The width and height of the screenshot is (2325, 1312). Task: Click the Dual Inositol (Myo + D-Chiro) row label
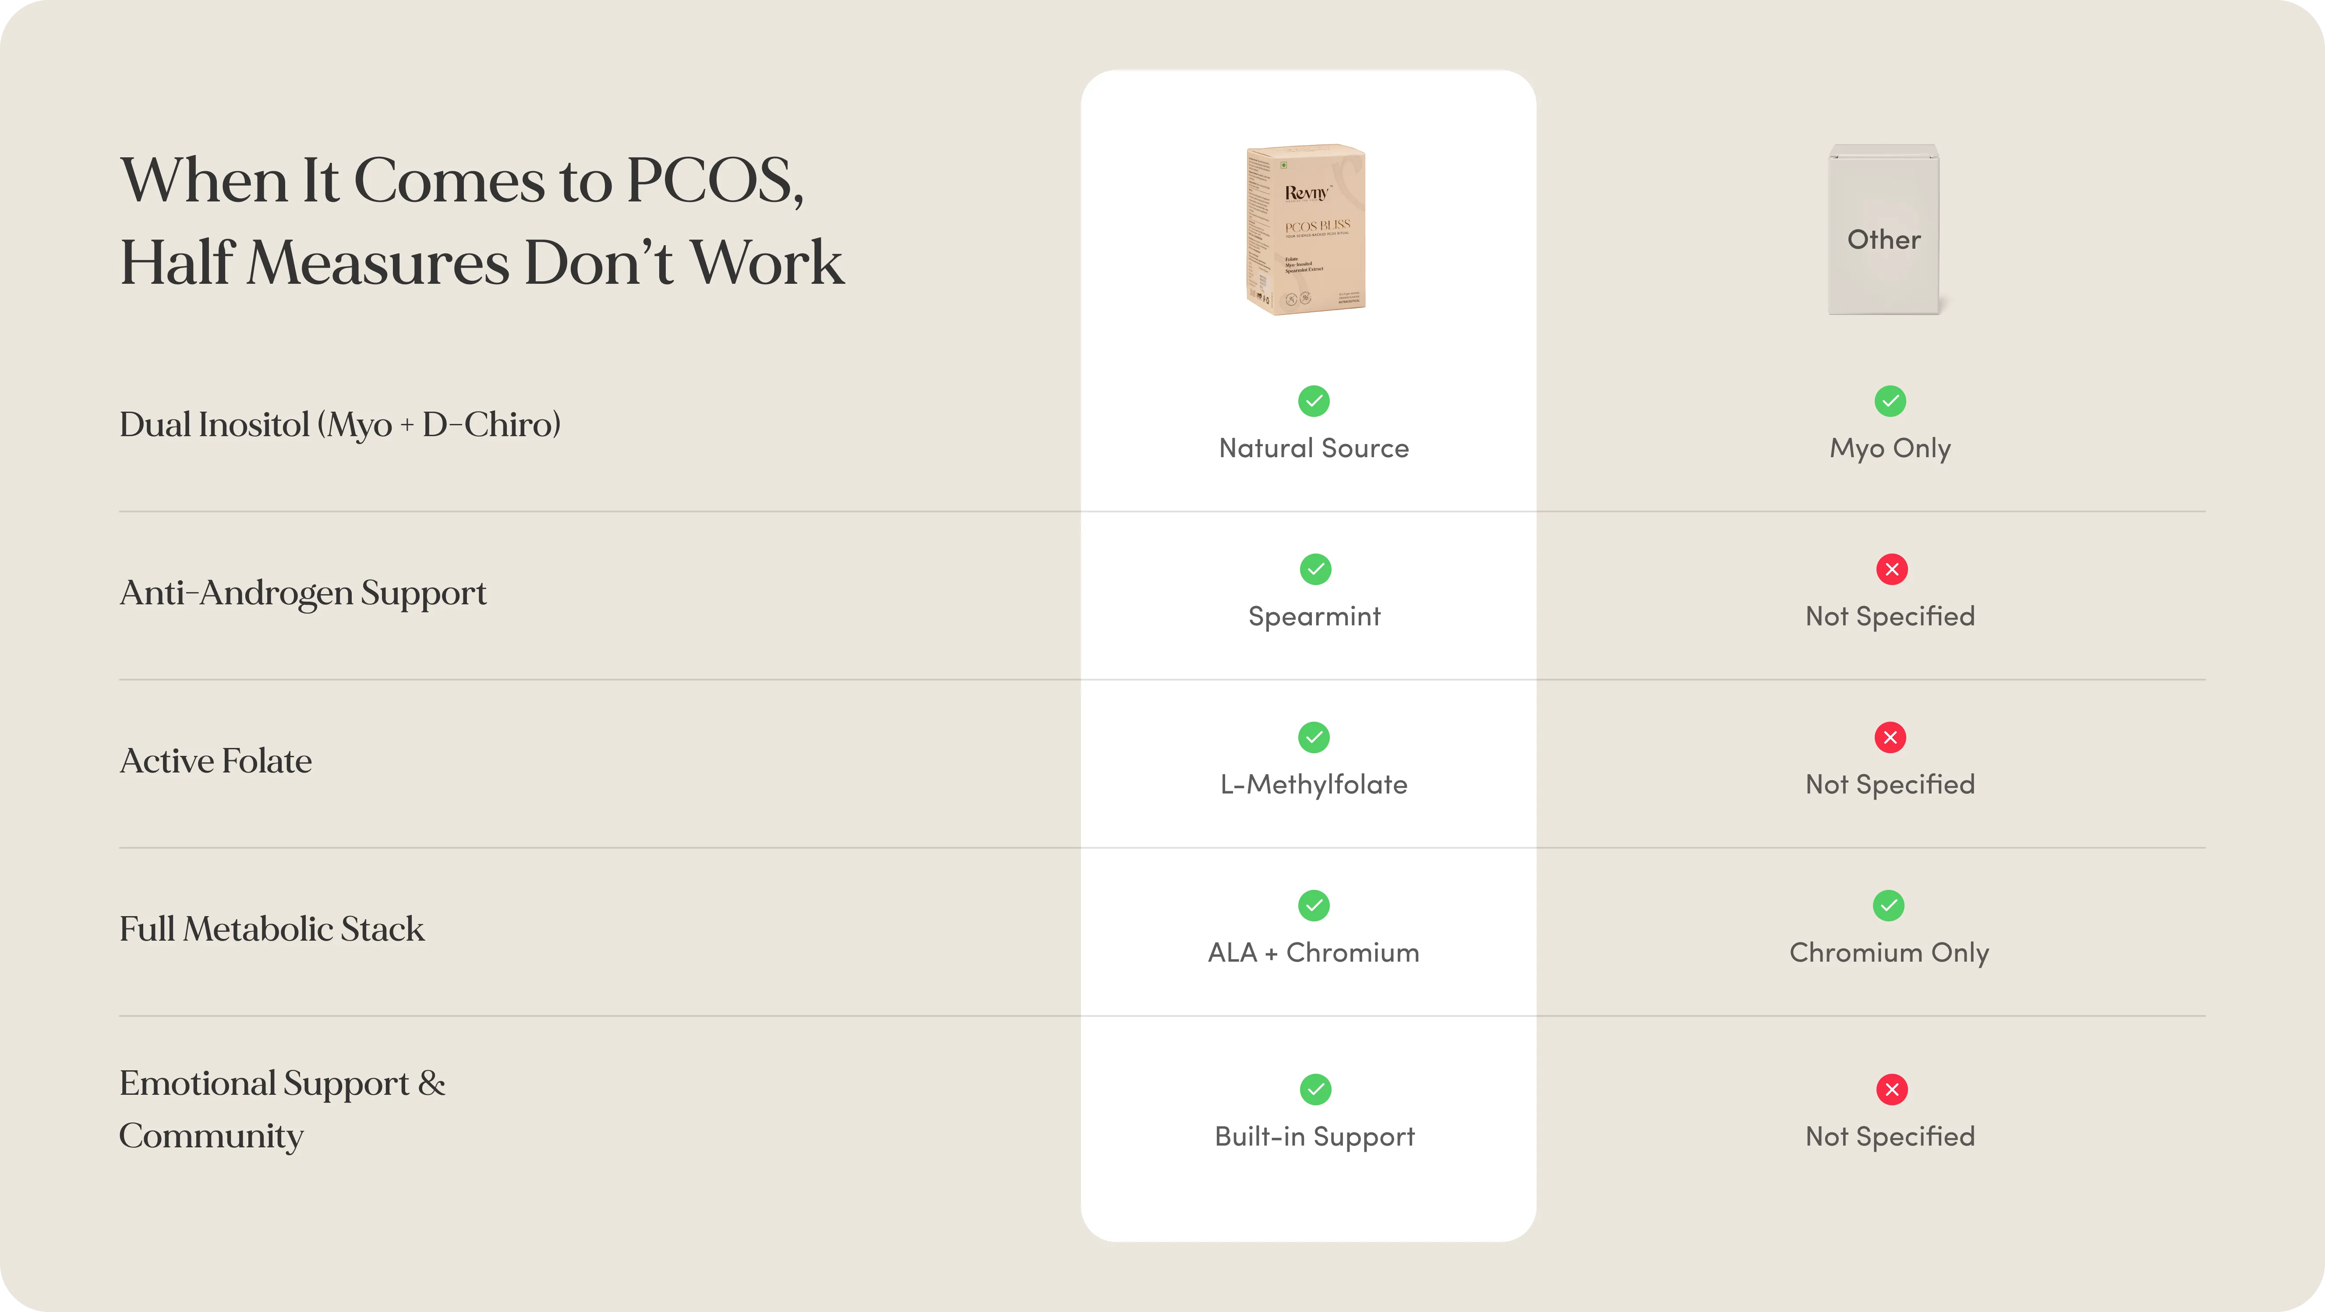coord(340,424)
